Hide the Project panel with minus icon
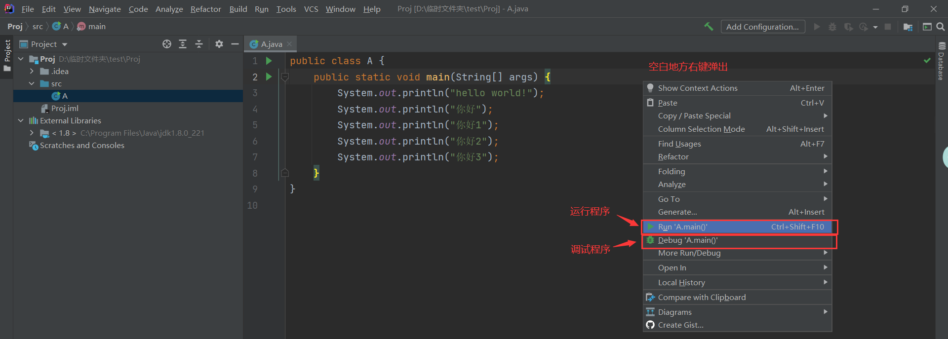The image size is (948, 339). click(x=235, y=44)
